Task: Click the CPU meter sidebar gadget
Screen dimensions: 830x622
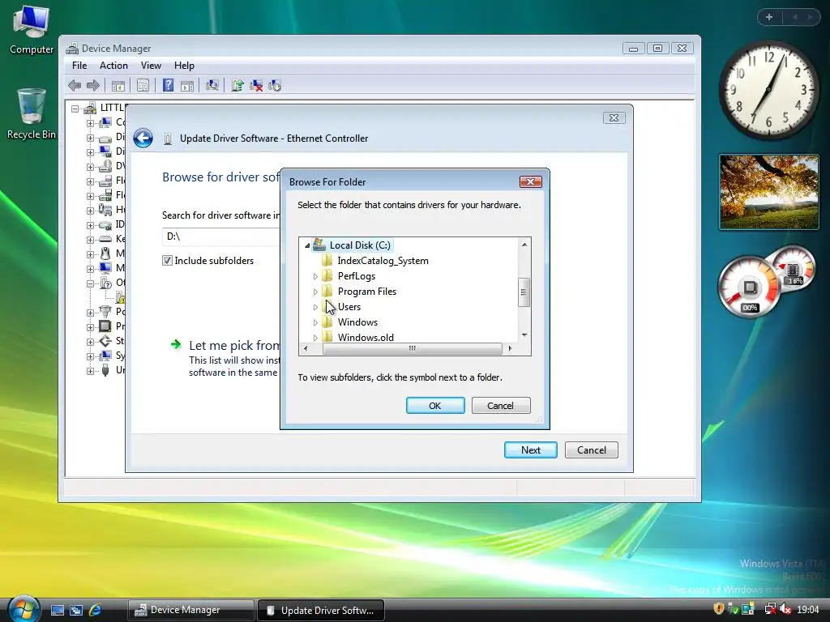Action: coord(749,288)
